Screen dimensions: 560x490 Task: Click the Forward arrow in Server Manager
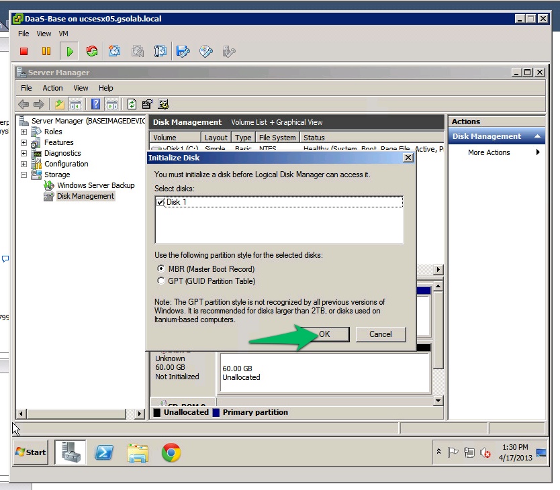pos(38,104)
